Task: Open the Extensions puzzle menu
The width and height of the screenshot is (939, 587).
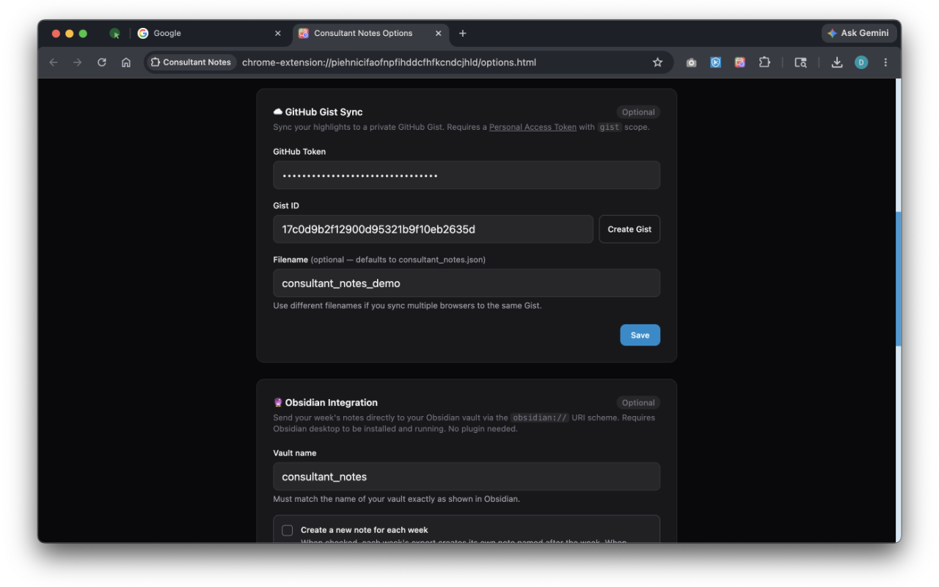Action: (x=764, y=62)
